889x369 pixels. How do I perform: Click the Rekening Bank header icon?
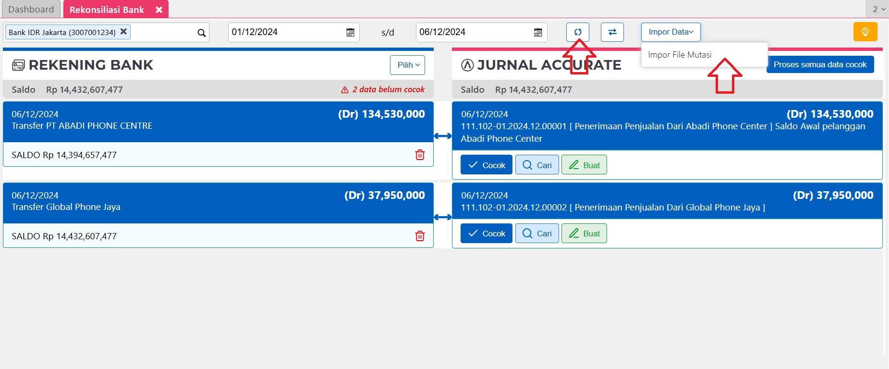18,65
